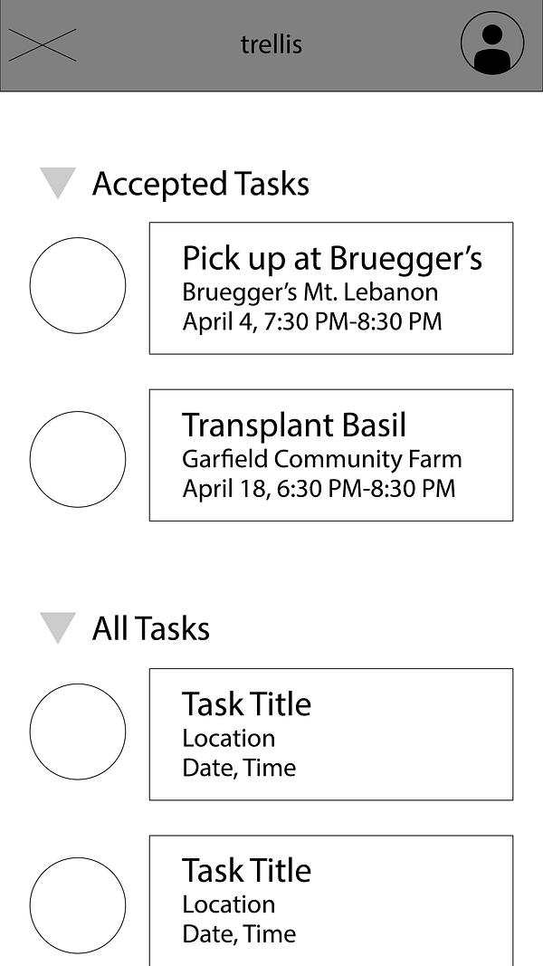Collapse the All Tasks section triangle
This screenshot has height=966, width=543.
pyautogui.click(x=58, y=627)
